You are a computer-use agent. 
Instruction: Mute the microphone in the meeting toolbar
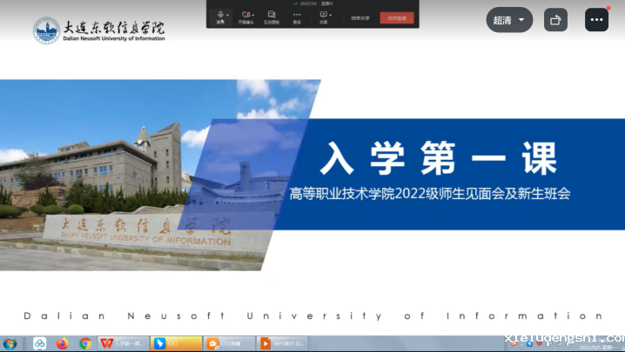(220, 15)
